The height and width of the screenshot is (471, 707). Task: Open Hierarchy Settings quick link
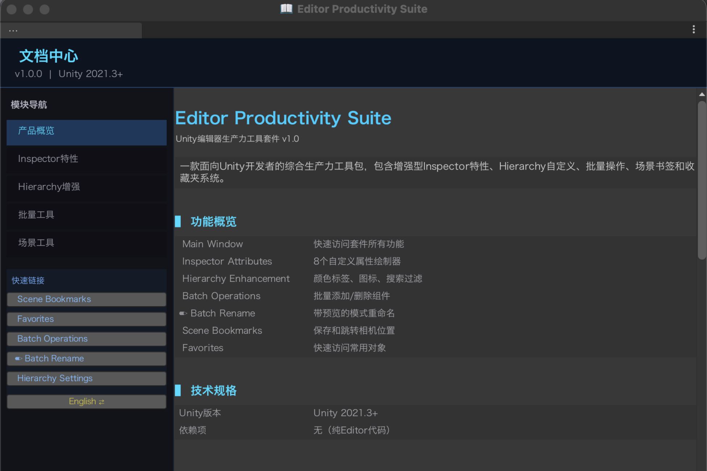[87, 378]
